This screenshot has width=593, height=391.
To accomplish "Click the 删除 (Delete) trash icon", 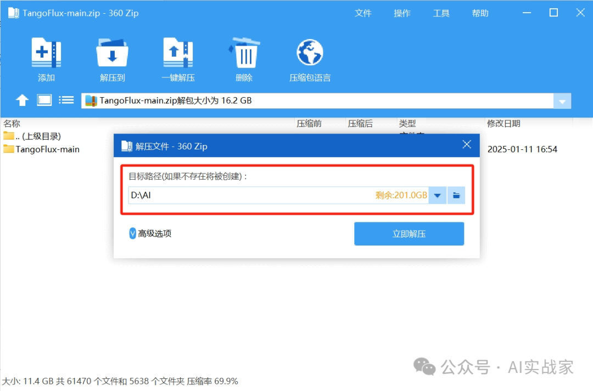I will pos(244,53).
